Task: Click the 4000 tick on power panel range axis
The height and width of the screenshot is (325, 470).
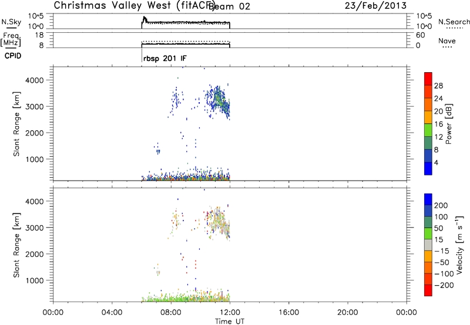Action: click(35, 80)
